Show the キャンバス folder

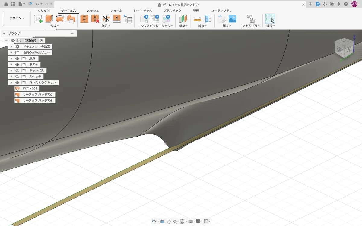pos(17,71)
